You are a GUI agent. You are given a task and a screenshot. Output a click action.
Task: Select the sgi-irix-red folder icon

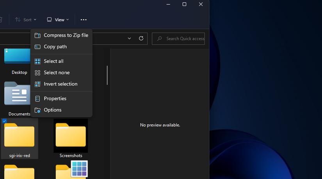coord(19,135)
